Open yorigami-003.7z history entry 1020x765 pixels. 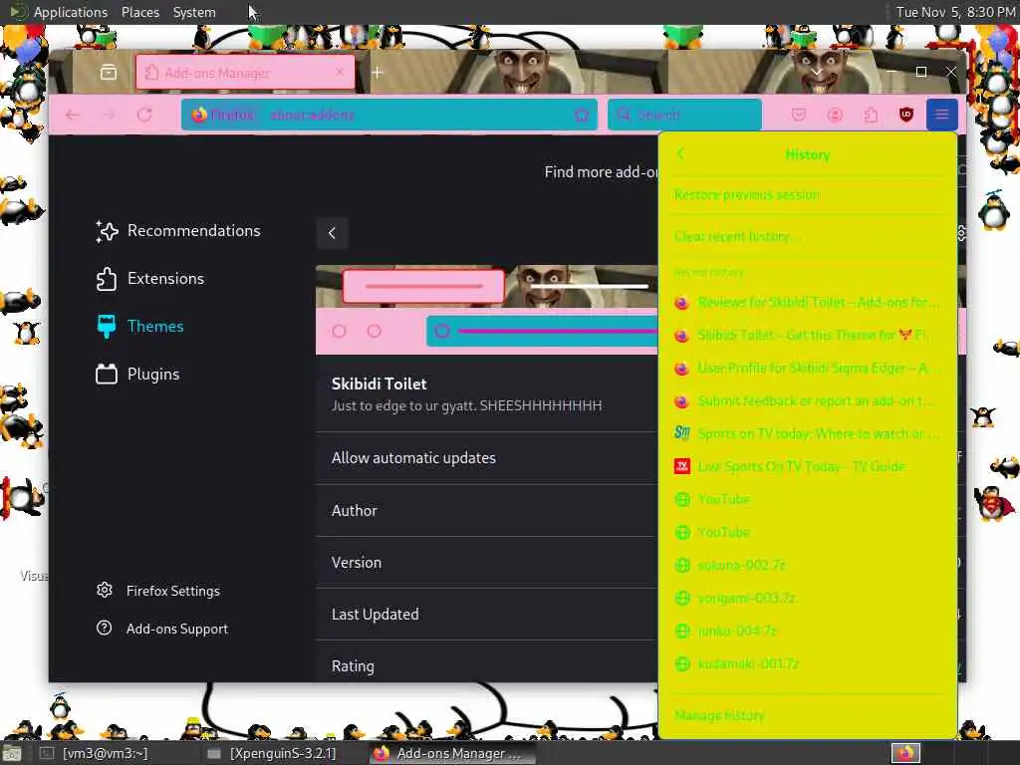pyautogui.click(x=807, y=598)
